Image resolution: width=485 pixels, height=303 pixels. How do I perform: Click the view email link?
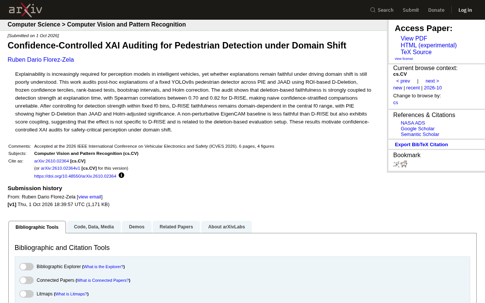[90, 197]
